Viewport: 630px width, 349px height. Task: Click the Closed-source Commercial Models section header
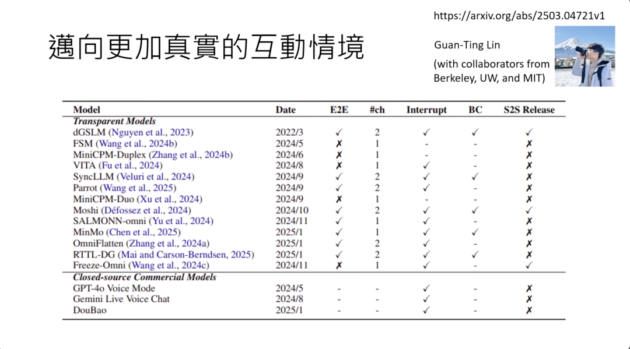(143, 277)
